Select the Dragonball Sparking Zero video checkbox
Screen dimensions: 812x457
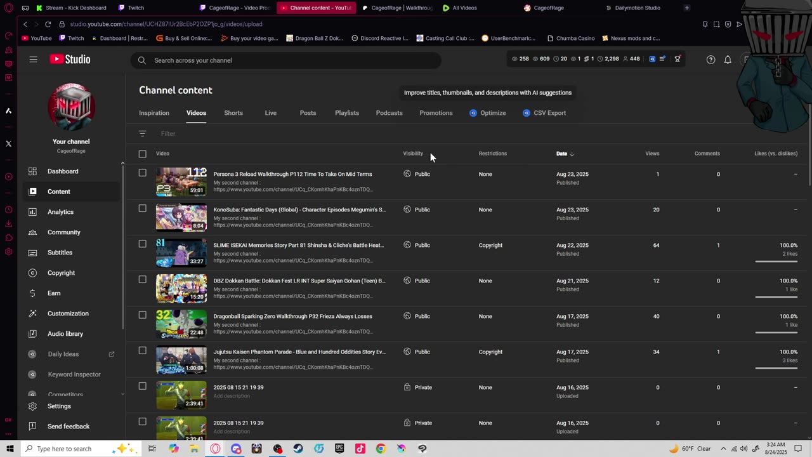point(142,315)
